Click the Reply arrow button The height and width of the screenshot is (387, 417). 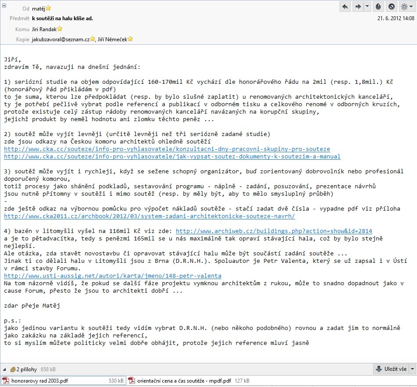click(345, 7)
